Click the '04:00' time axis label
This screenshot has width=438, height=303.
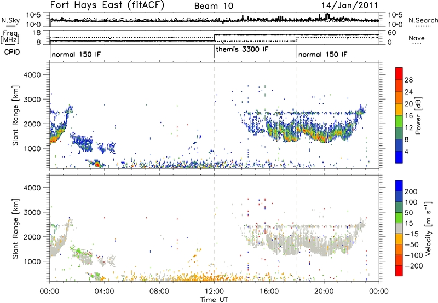coord(105,292)
